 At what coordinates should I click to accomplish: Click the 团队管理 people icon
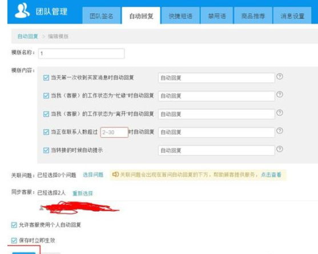[22, 10]
